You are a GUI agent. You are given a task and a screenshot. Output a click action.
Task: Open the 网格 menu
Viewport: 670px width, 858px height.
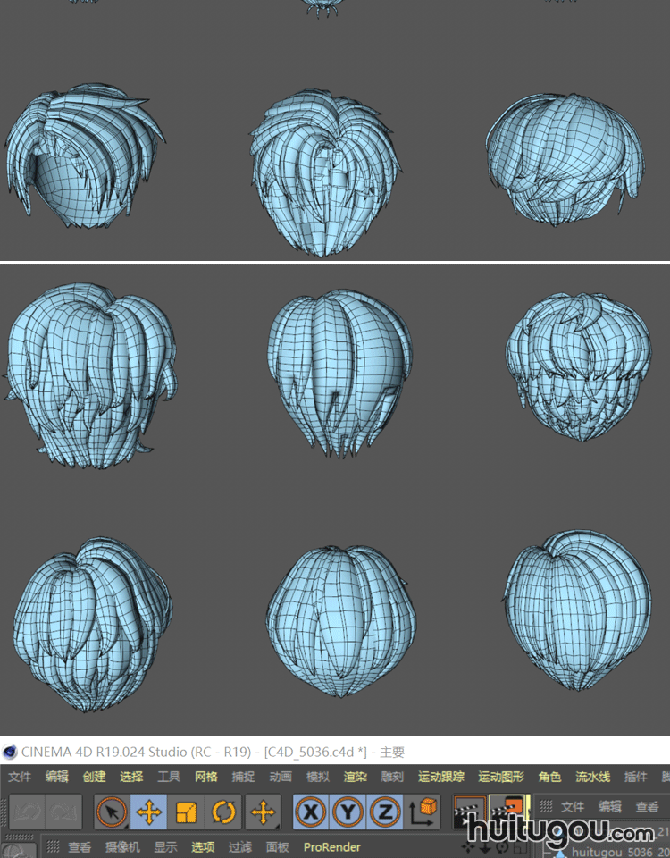(205, 777)
